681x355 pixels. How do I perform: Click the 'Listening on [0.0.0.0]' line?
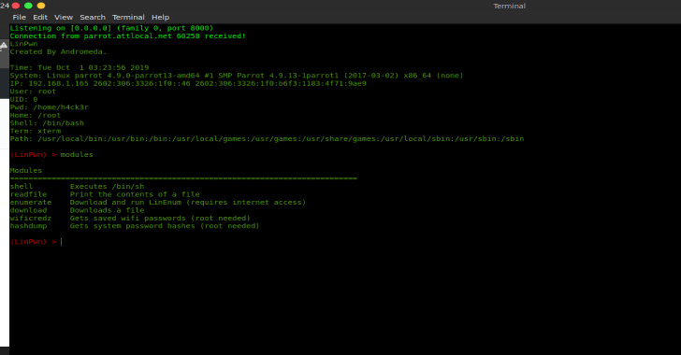point(111,28)
